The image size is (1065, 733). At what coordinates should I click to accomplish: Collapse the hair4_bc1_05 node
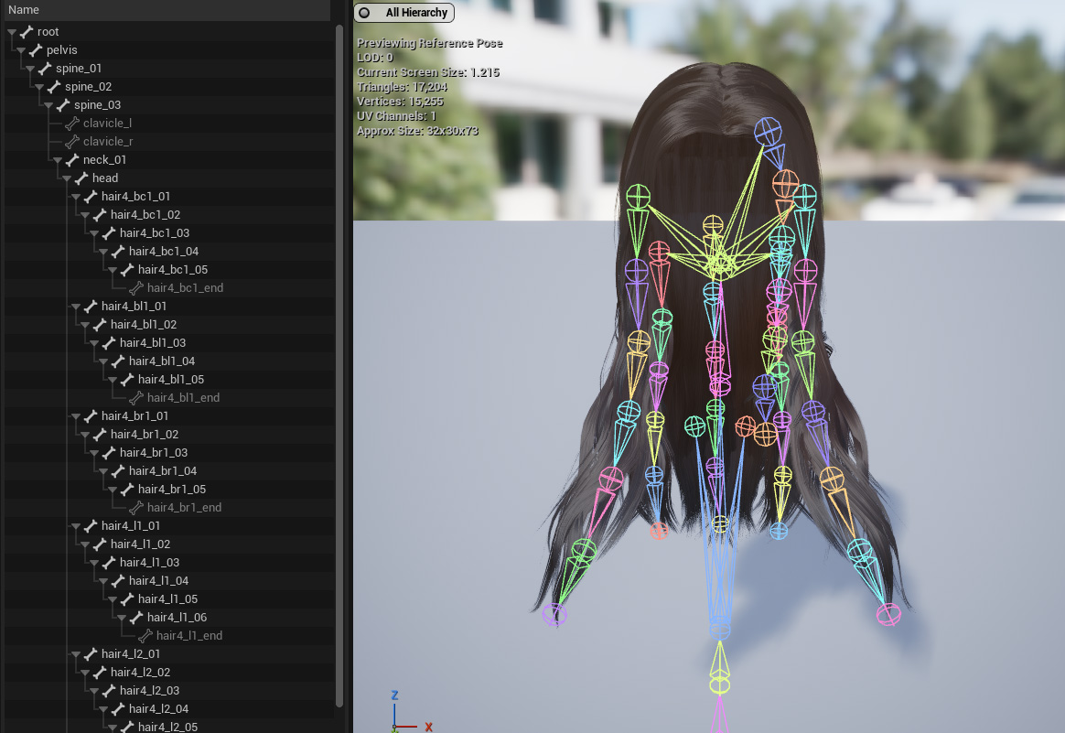pos(113,270)
